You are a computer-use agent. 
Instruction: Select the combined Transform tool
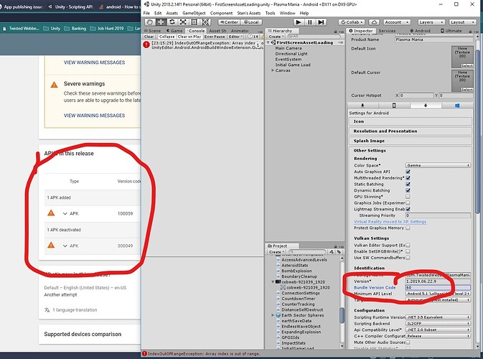(205, 22)
